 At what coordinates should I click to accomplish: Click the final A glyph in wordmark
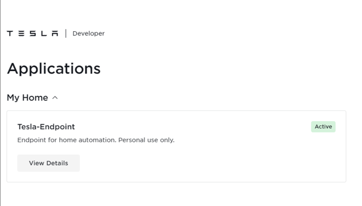[x=55, y=34]
